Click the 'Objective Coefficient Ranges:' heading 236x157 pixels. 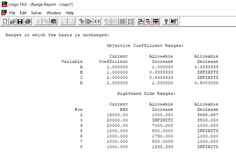[145, 46]
